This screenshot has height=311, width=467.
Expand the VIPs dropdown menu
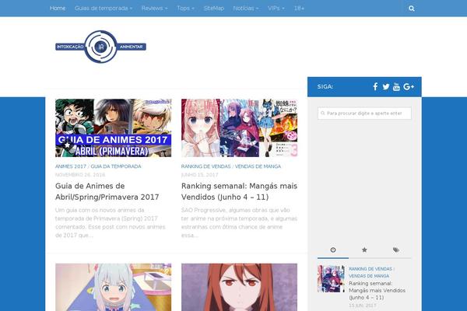[276, 9]
